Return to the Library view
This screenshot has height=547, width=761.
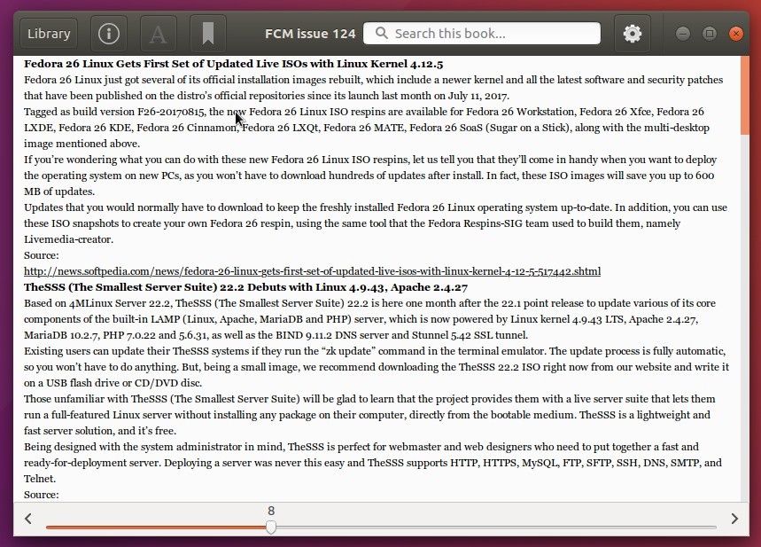47,33
